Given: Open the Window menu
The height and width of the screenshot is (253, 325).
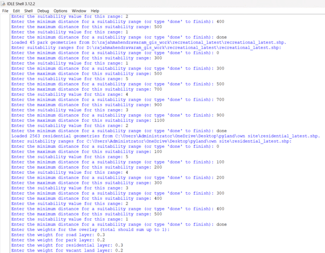Looking at the screenshot, I should pyautogui.click(x=78, y=11).
